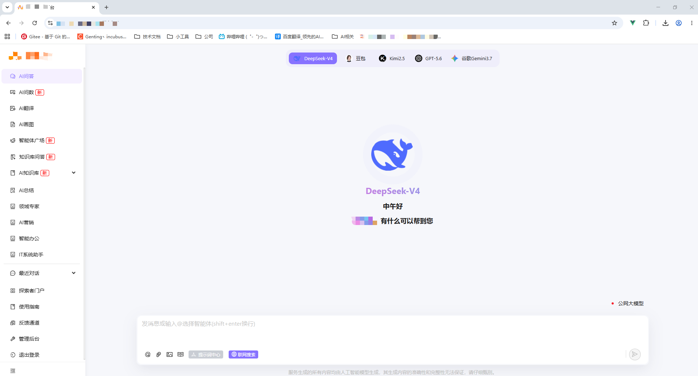Open the 管理后台 admin link

pyautogui.click(x=42, y=339)
